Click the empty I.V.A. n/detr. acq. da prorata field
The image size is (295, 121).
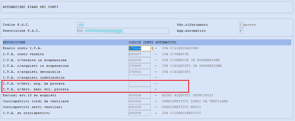point(140,83)
